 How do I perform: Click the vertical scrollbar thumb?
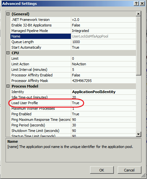click(x=138, y=46)
